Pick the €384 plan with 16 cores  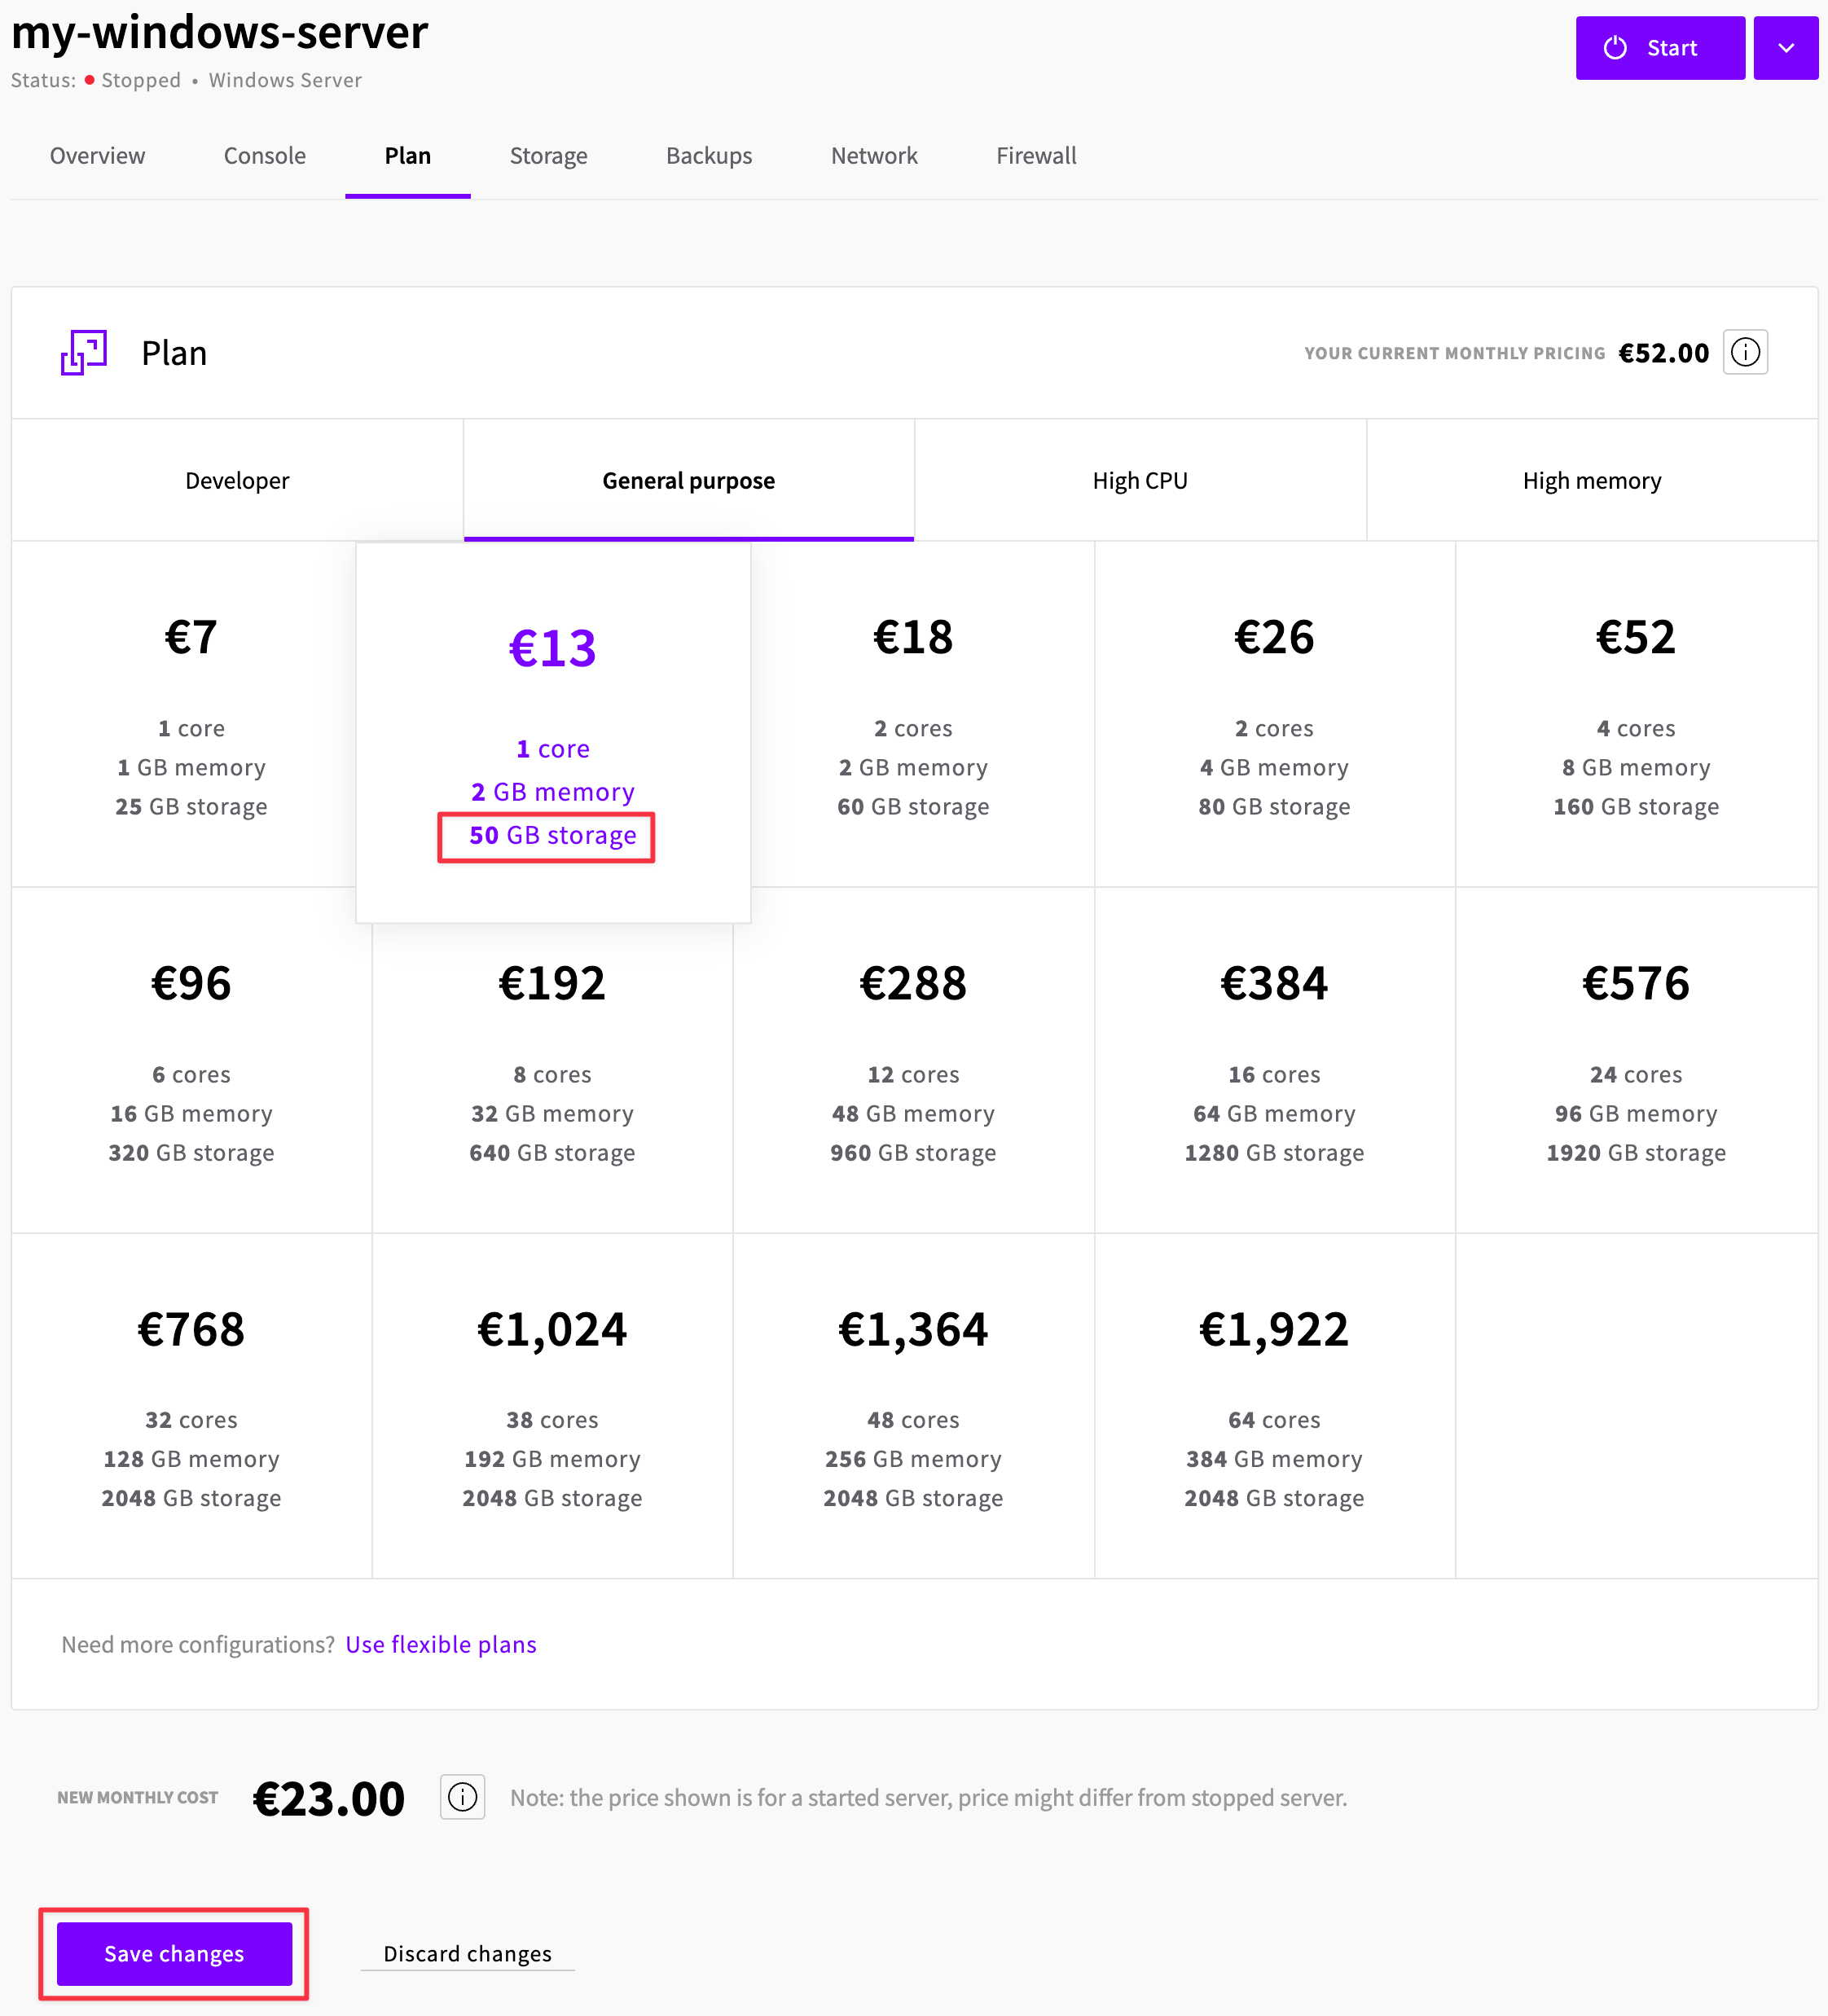(x=1274, y=1060)
